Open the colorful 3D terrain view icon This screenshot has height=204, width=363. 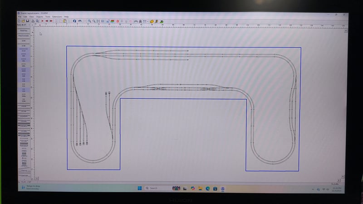pos(112,21)
